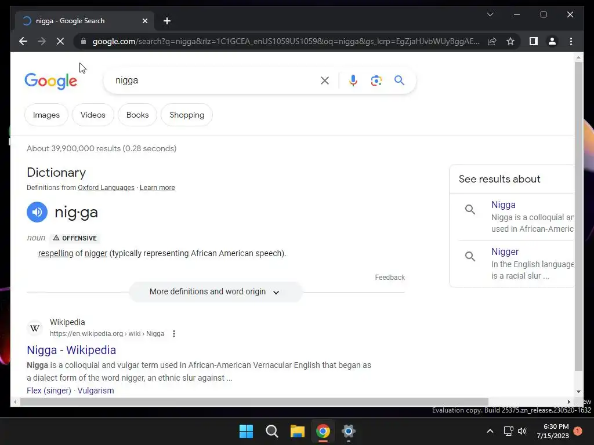Click the vertical page scrollbar thumb

pos(578,217)
